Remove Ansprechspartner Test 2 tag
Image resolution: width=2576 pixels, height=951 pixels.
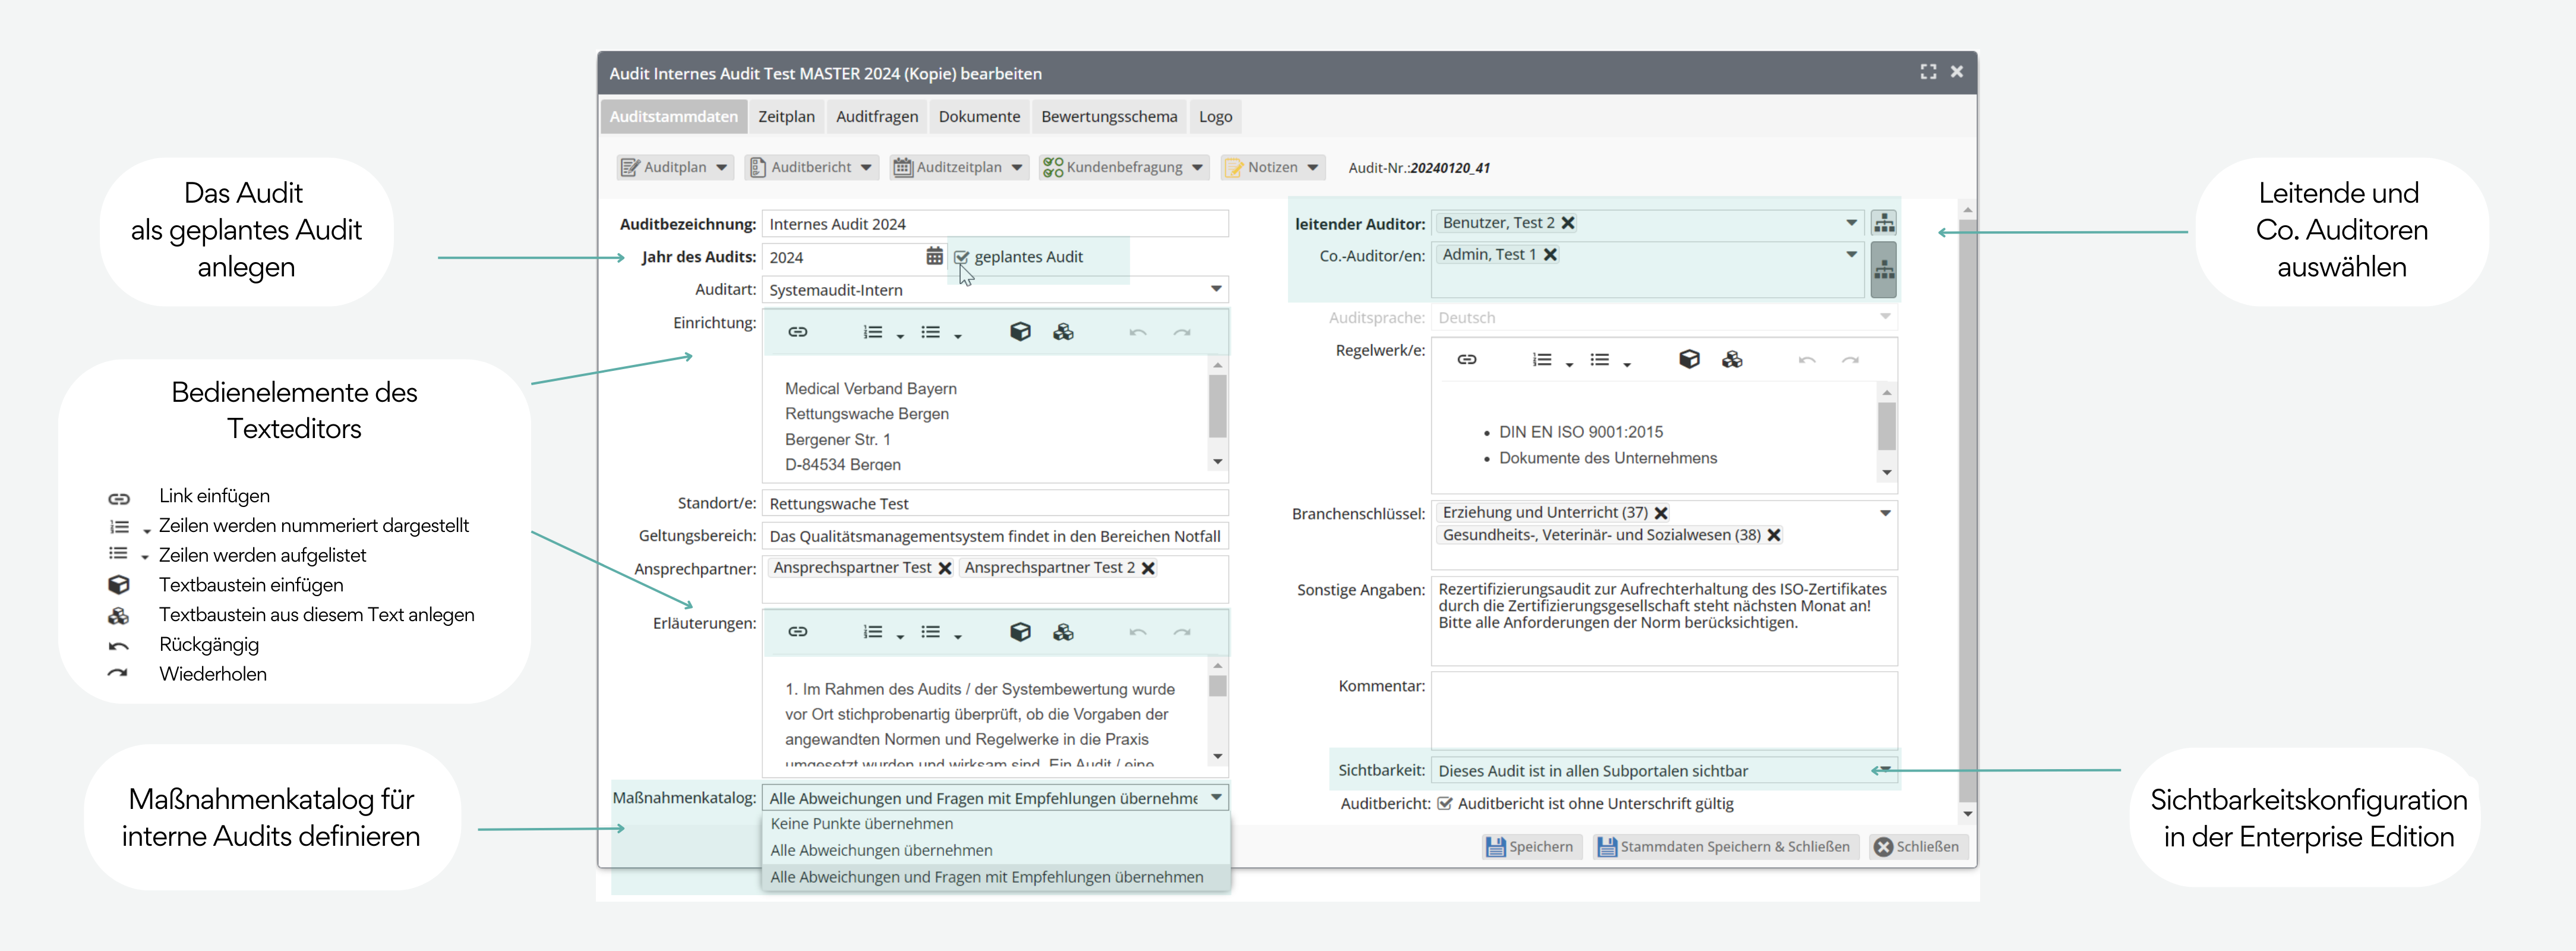tap(1148, 568)
